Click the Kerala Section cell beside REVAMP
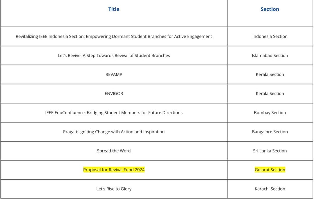This screenshot has height=199, width=314. [270, 74]
